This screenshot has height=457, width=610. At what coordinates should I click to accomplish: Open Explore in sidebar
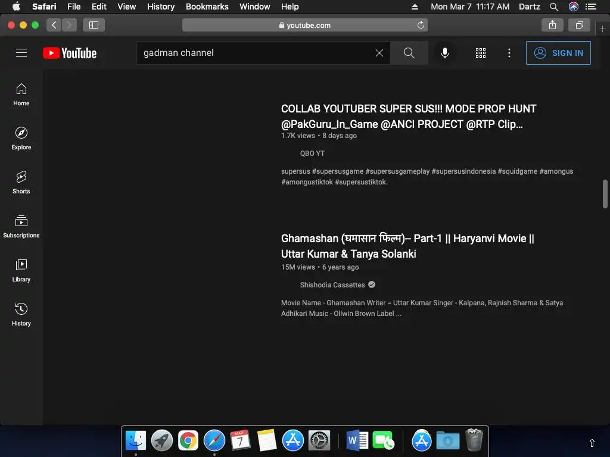[x=21, y=138]
